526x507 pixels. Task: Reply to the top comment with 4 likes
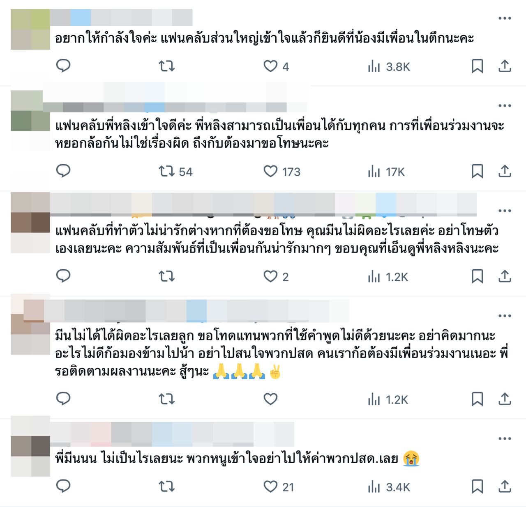(x=63, y=66)
